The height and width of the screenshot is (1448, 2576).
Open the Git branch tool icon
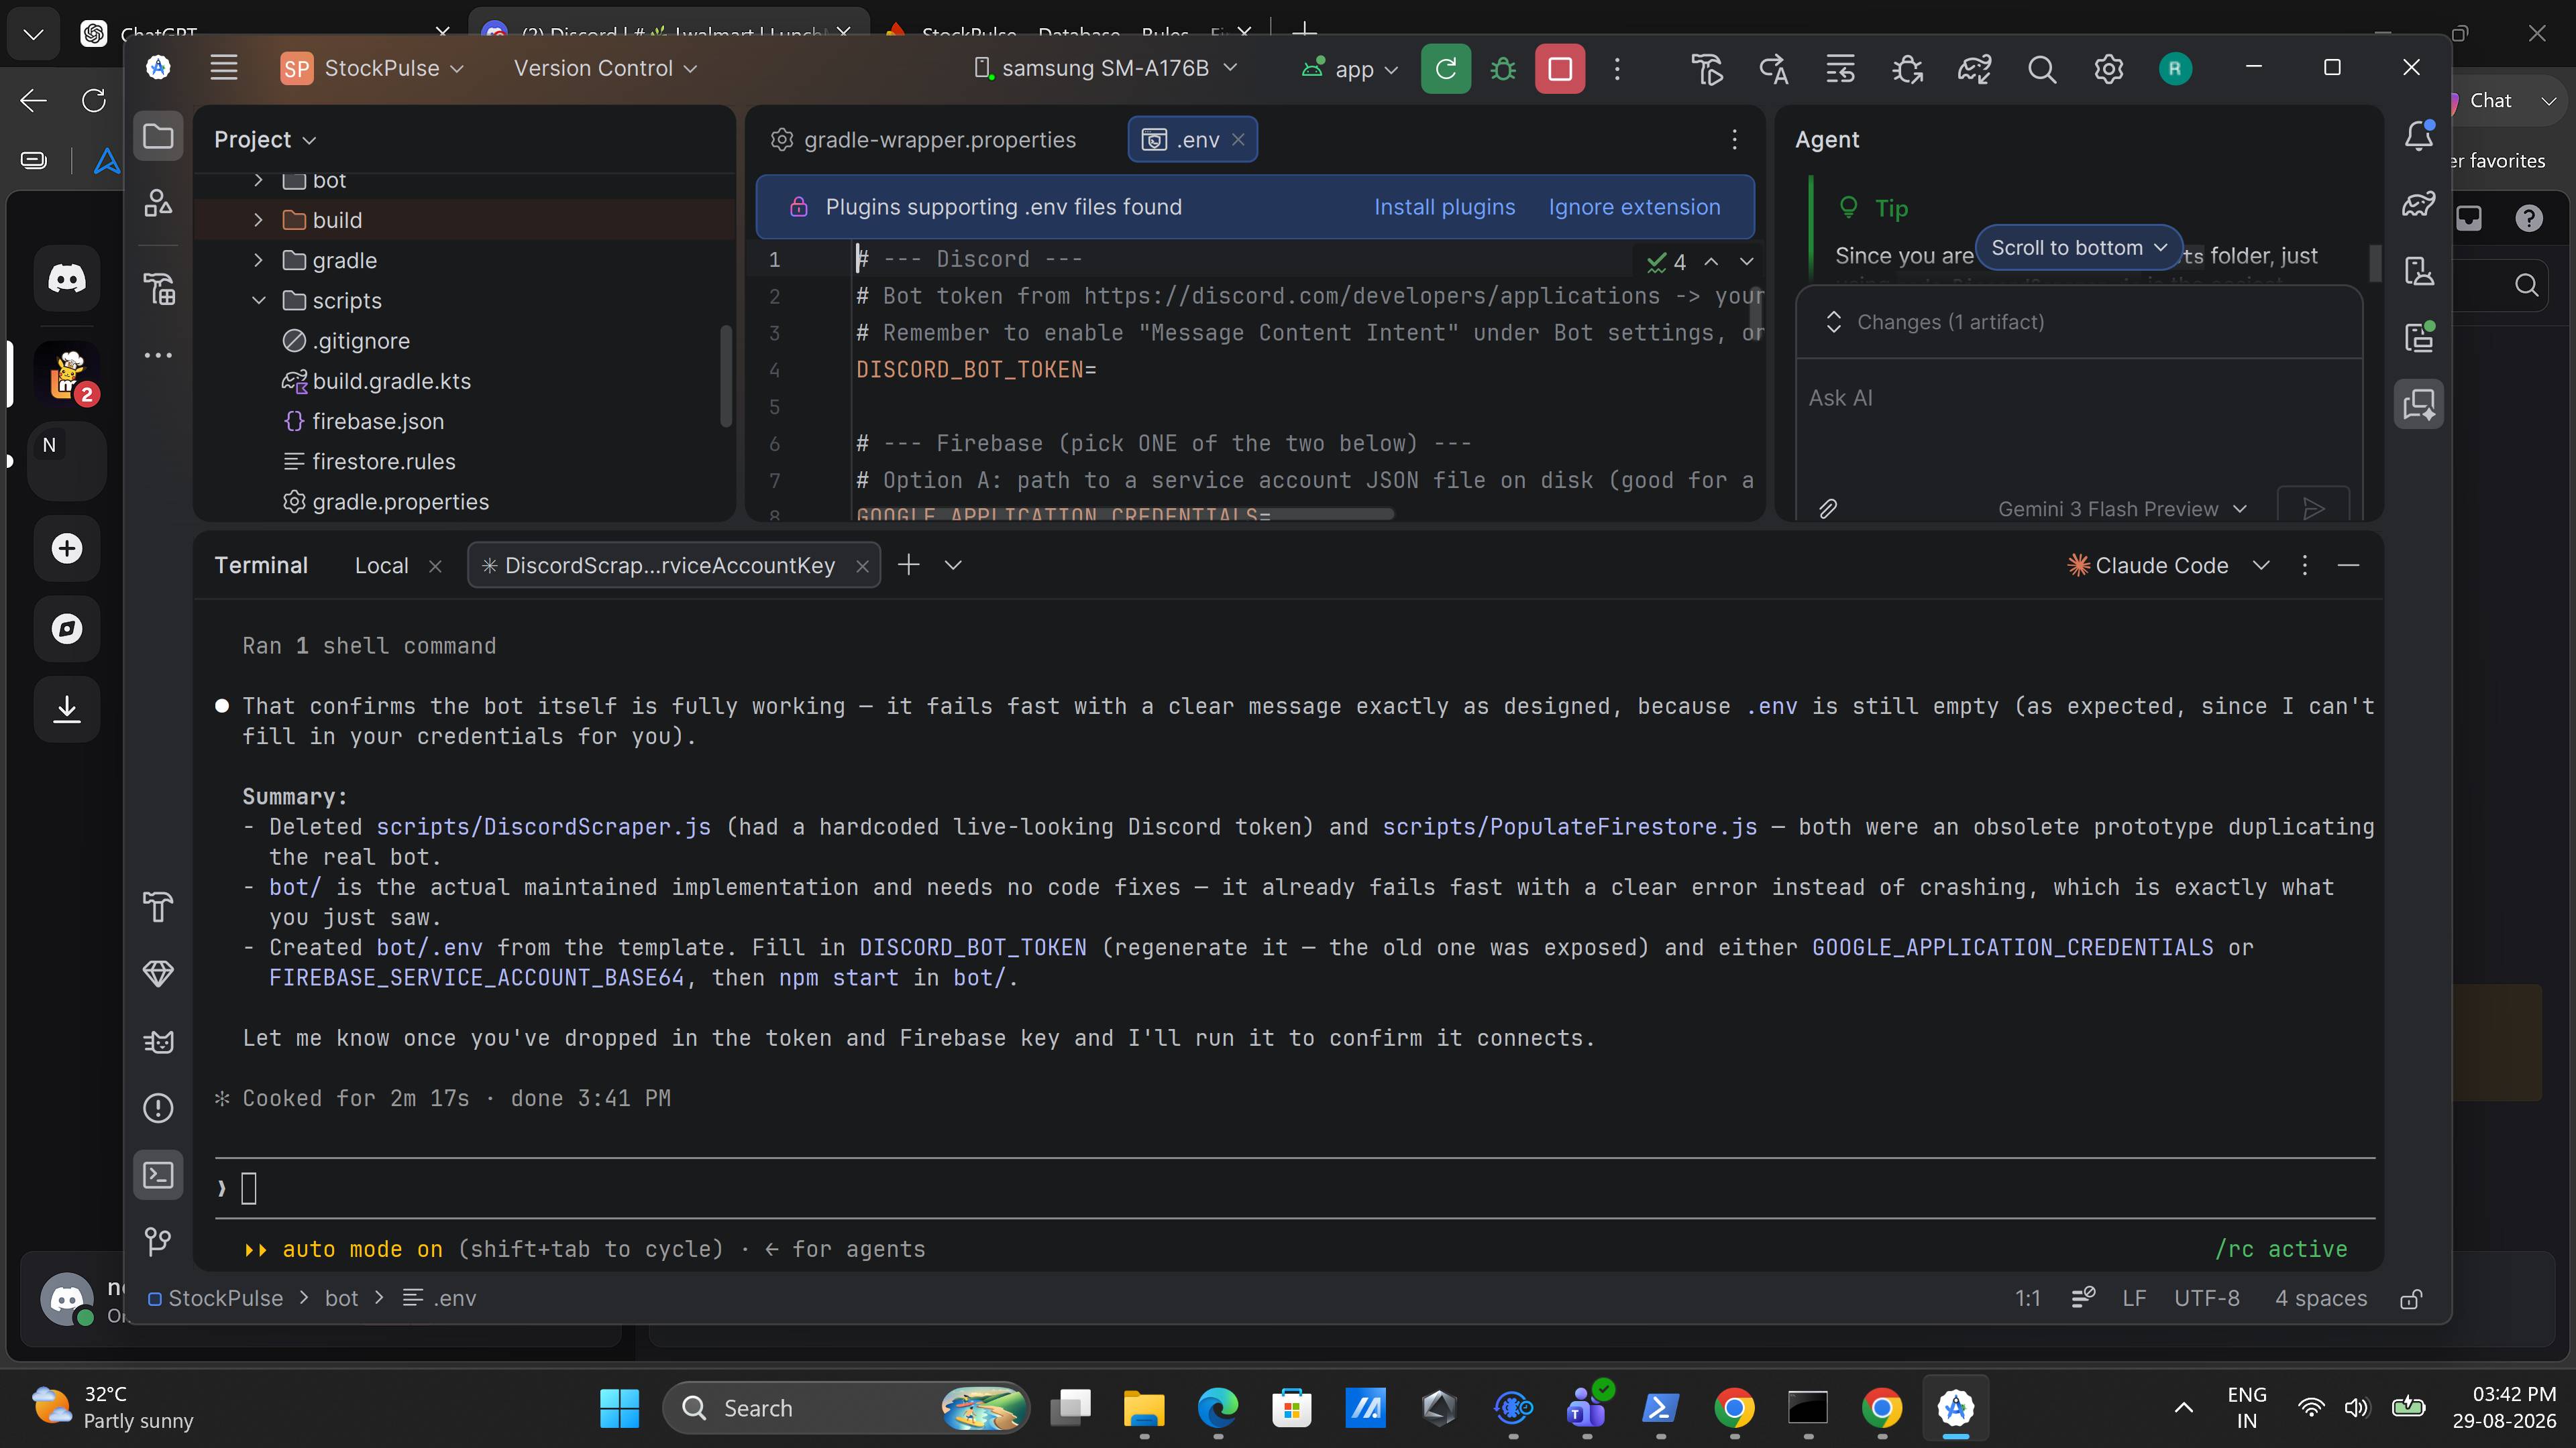[158, 1241]
